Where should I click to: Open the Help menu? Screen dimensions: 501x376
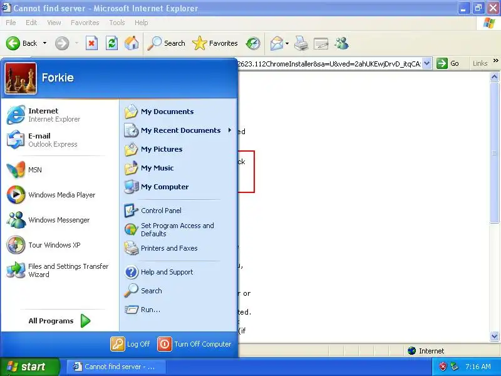tap(142, 23)
